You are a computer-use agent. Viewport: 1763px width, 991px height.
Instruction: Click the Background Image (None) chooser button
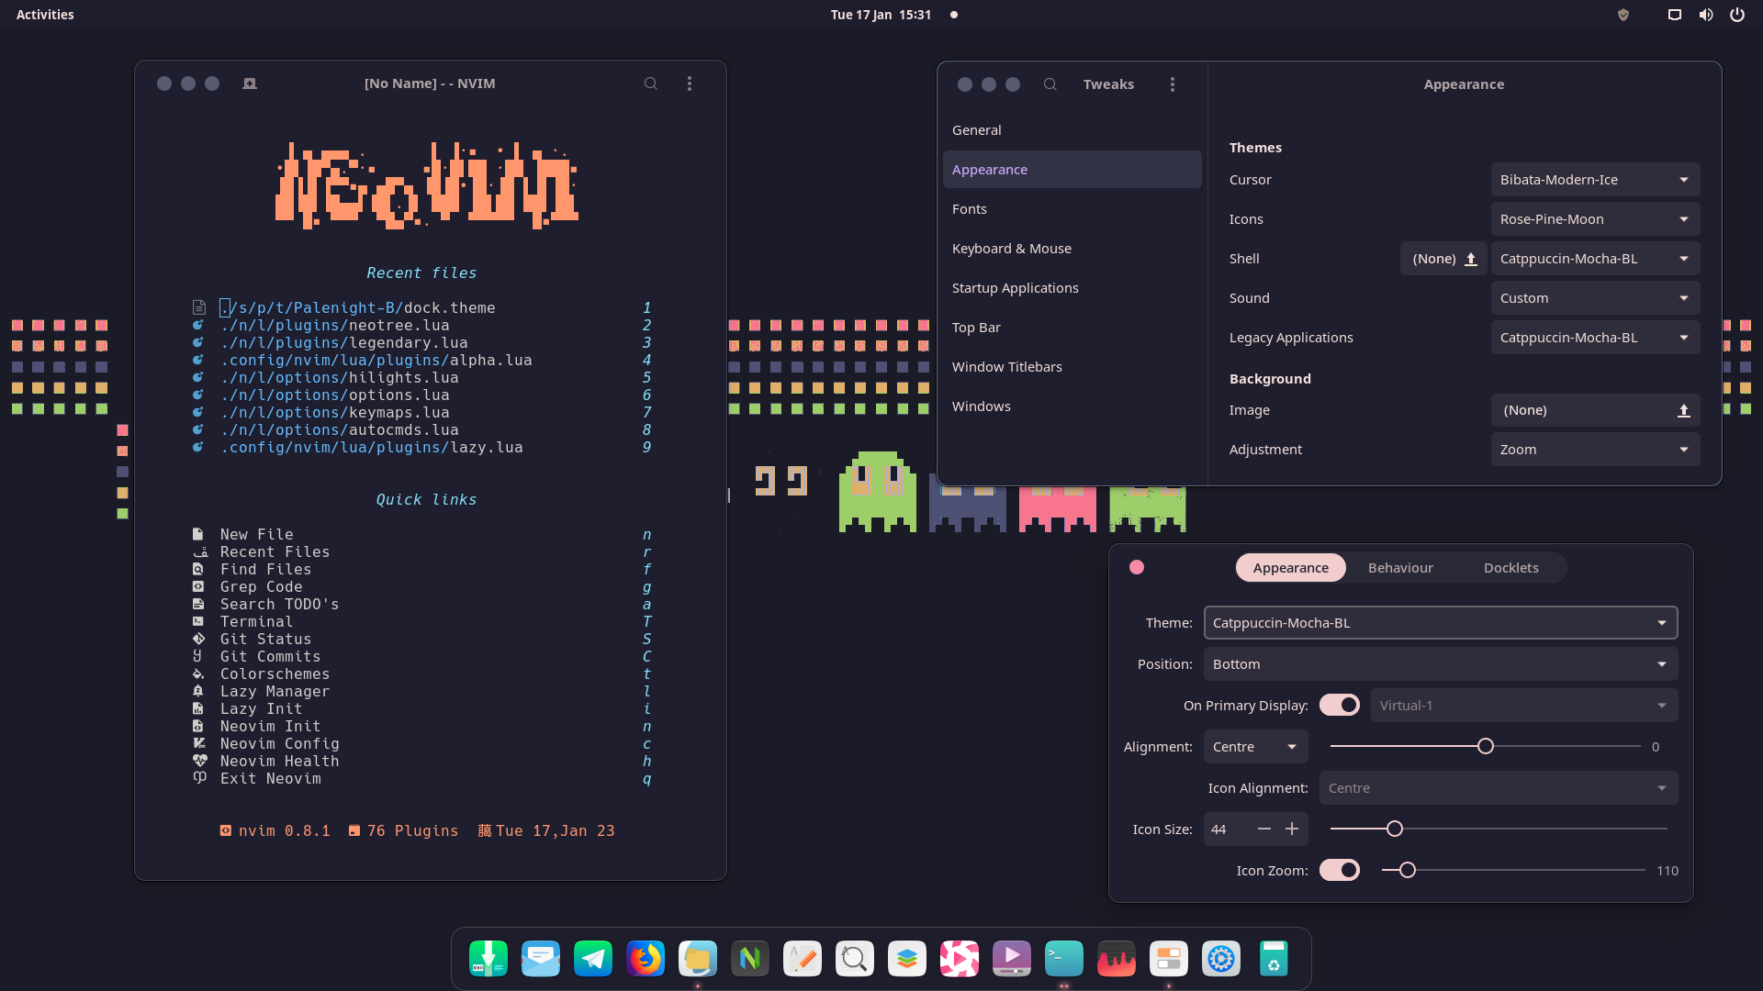[x=1596, y=410]
